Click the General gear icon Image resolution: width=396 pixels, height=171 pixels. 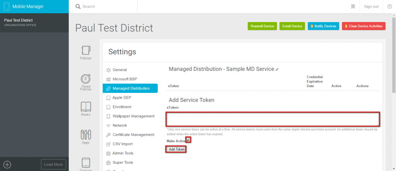(x=108, y=70)
